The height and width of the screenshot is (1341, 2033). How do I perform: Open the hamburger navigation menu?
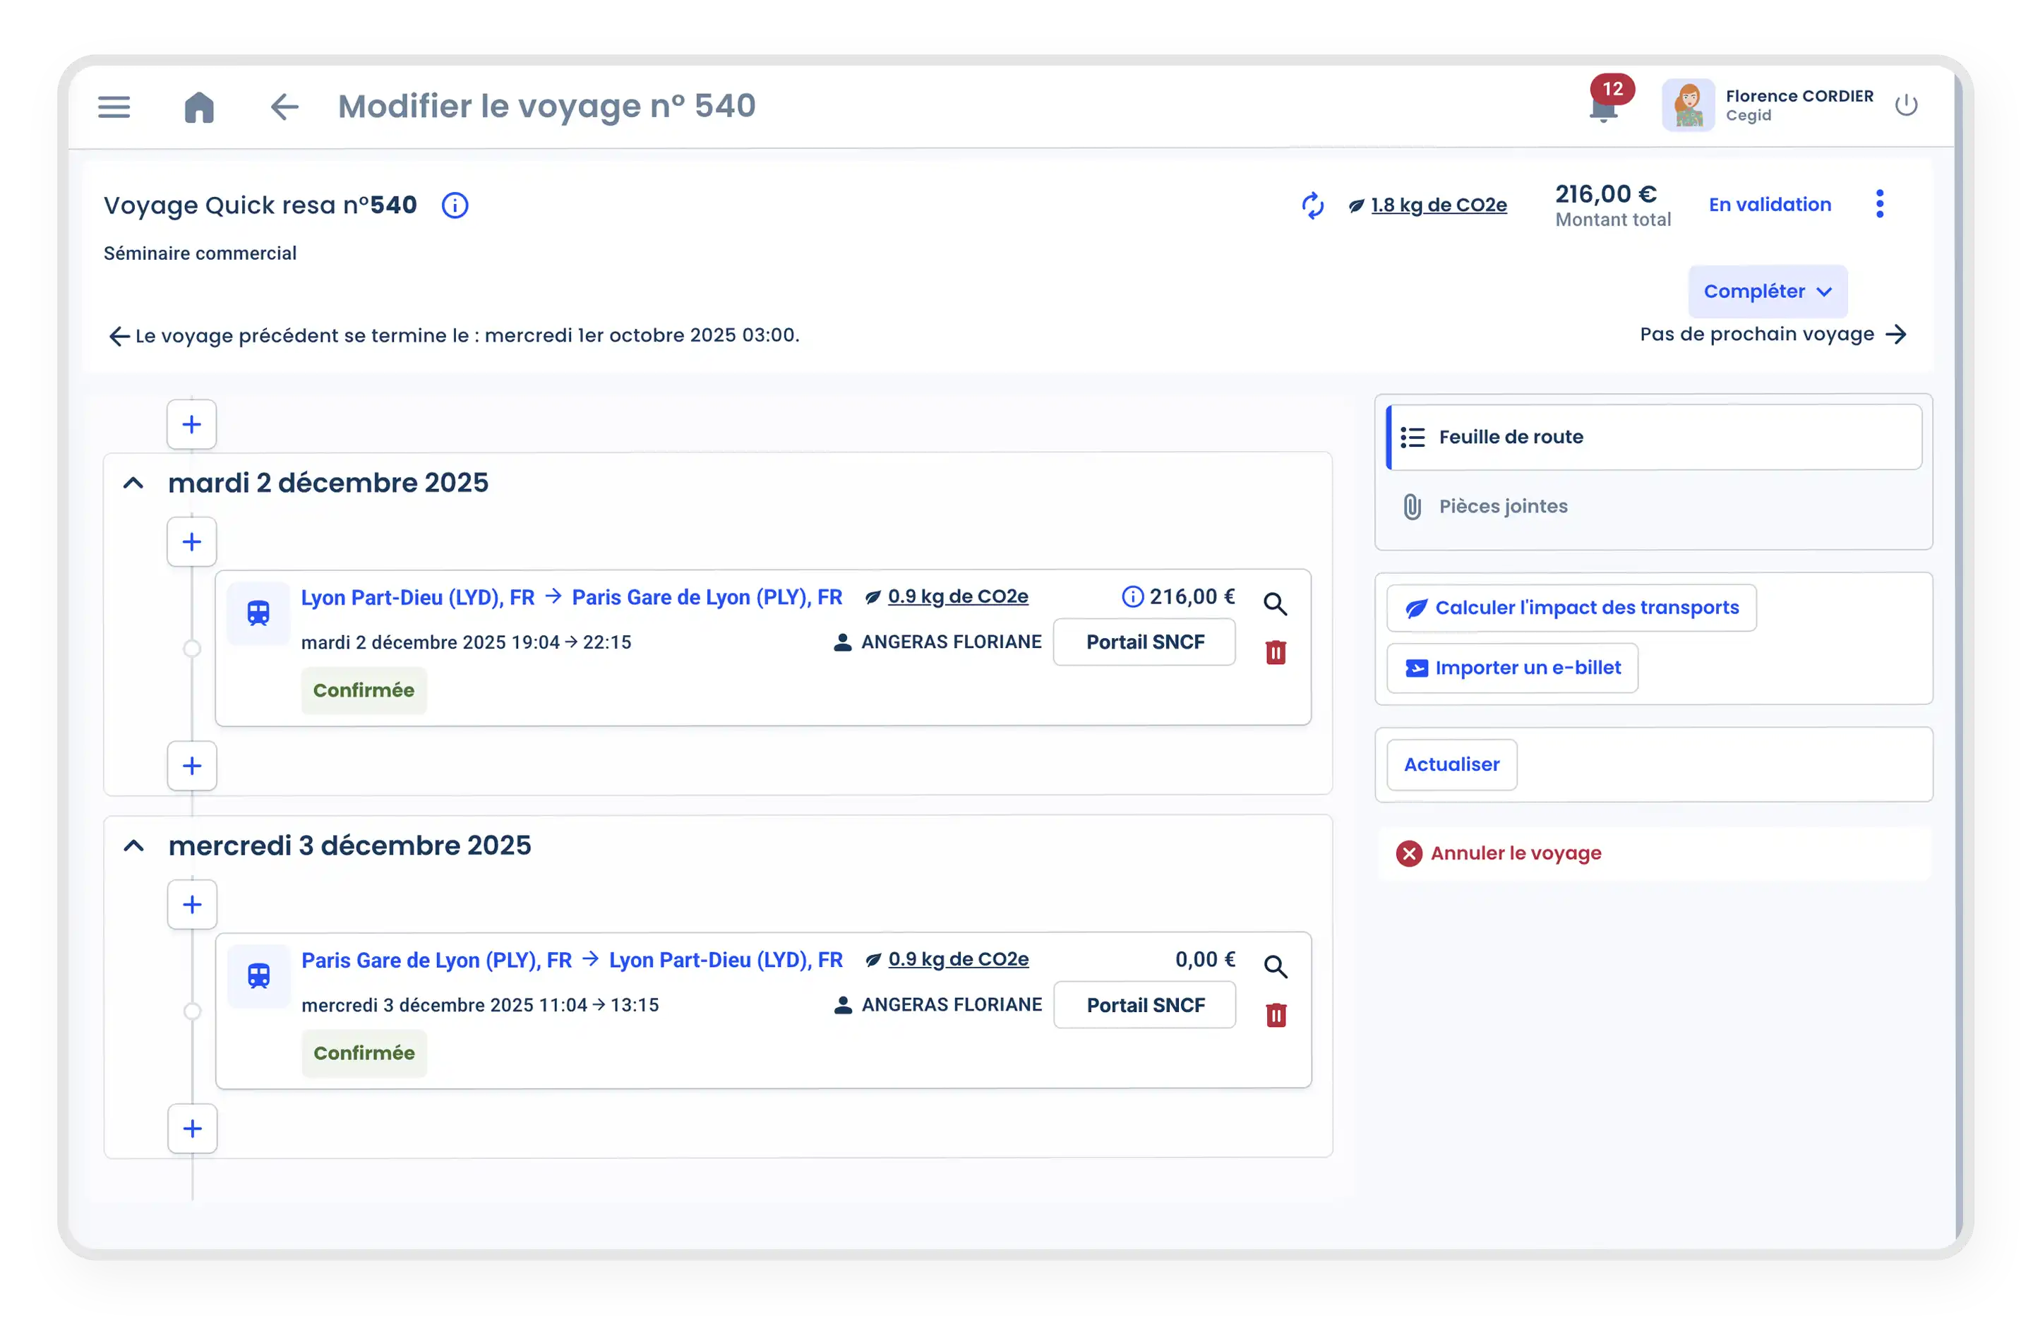click(x=114, y=107)
